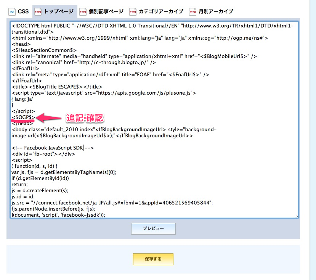Click the html icon beside 個別記事ページ
The height and width of the screenshot is (280, 316).
coord(83,12)
